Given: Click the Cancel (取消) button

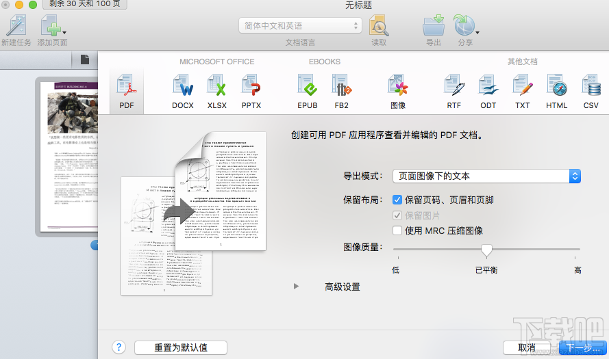Looking at the screenshot, I should click(x=527, y=348).
